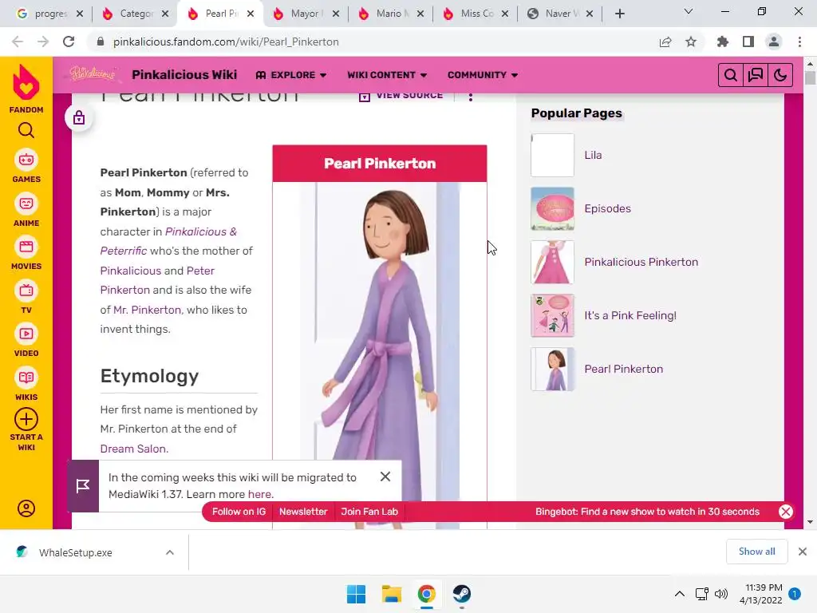Expand WhaleSetup.exe download options chevron
Viewport: 817px width, 613px height.
(x=170, y=552)
